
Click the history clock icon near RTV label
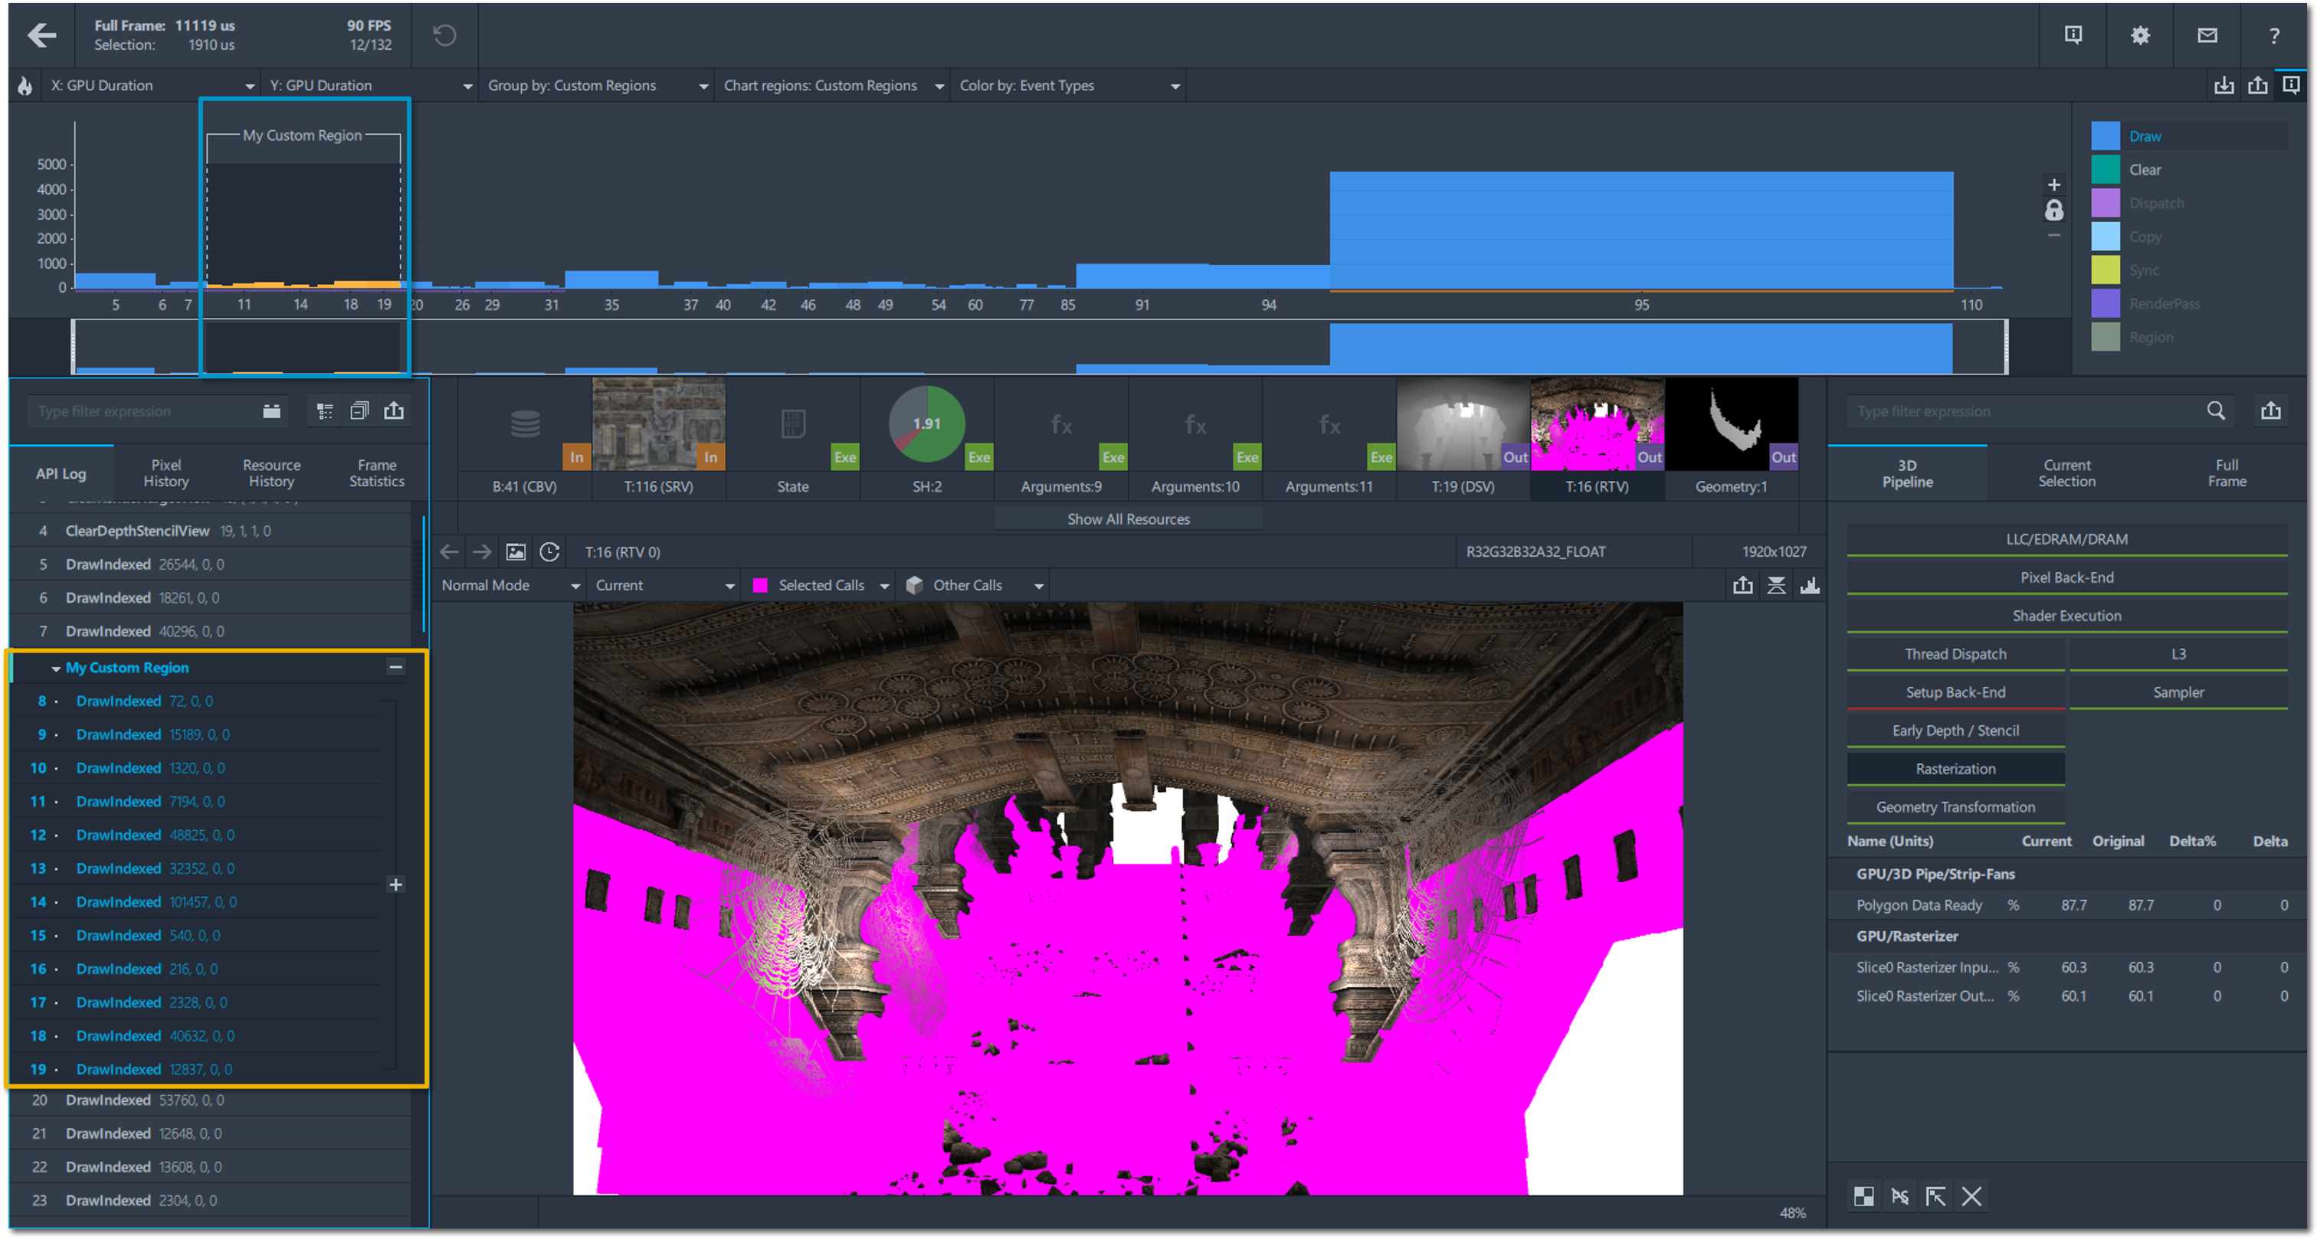click(549, 552)
